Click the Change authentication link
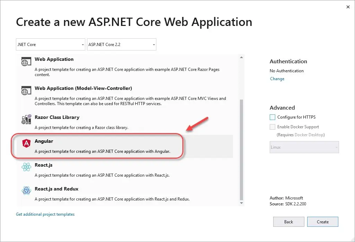Viewport: 355px width, 242px height. click(x=277, y=79)
